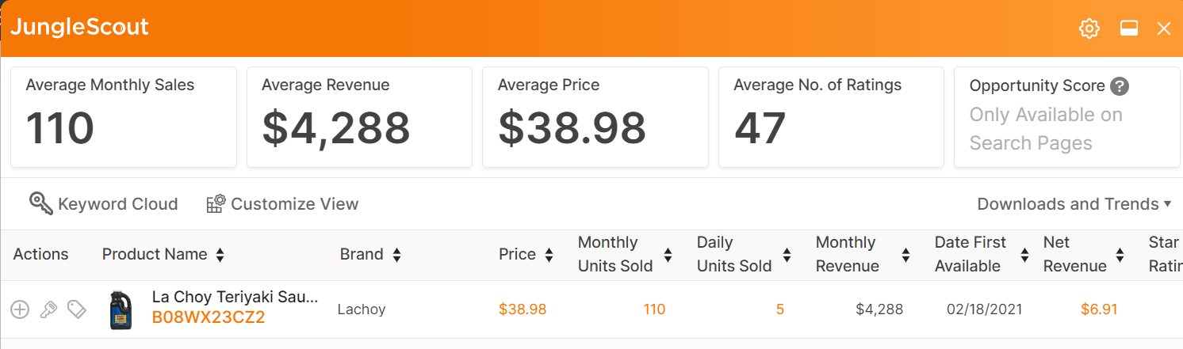Sort by Product Name column arrows
The height and width of the screenshot is (349, 1183).
(x=220, y=255)
